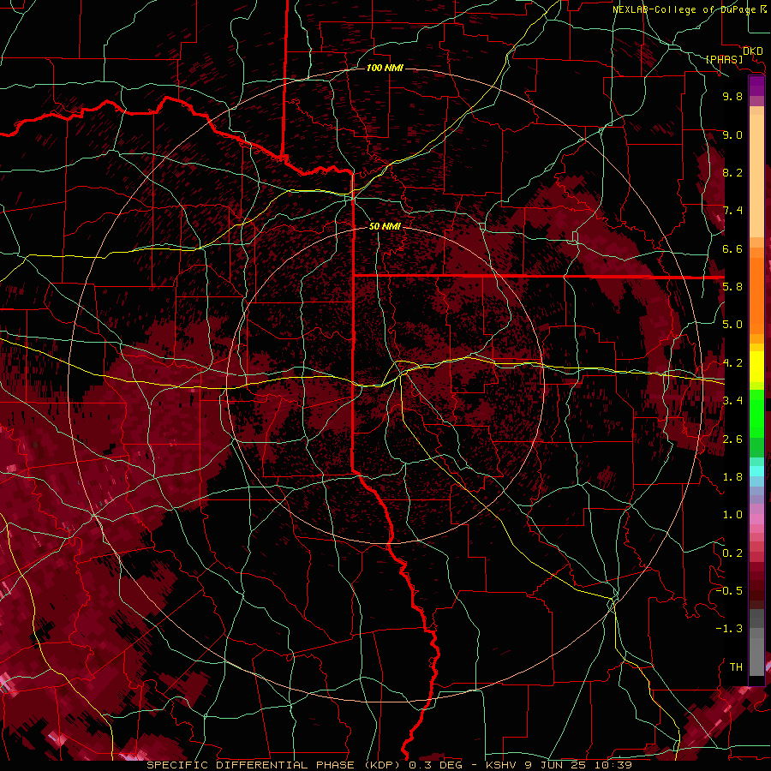Pick the orange segment of the color bar
Viewport: 771px width, 771px height.
[756, 295]
